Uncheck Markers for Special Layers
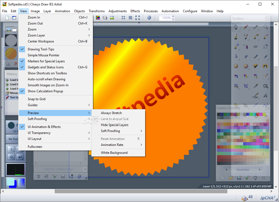 pos(56,61)
